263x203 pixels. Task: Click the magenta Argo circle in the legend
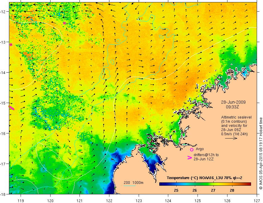(x=192, y=150)
